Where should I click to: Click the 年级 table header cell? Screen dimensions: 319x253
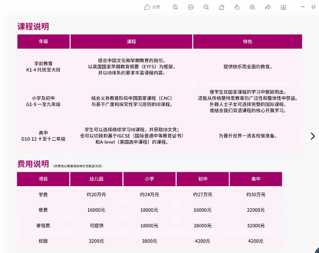[43, 42]
